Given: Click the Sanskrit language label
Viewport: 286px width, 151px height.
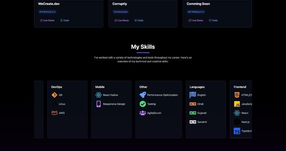Looking at the screenshot, I should [x=202, y=122].
